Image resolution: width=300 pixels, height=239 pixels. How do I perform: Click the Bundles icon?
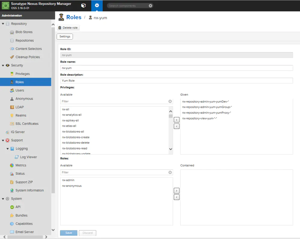click(12, 216)
